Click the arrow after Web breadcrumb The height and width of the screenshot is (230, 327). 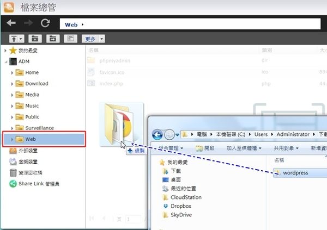point(83,24)
